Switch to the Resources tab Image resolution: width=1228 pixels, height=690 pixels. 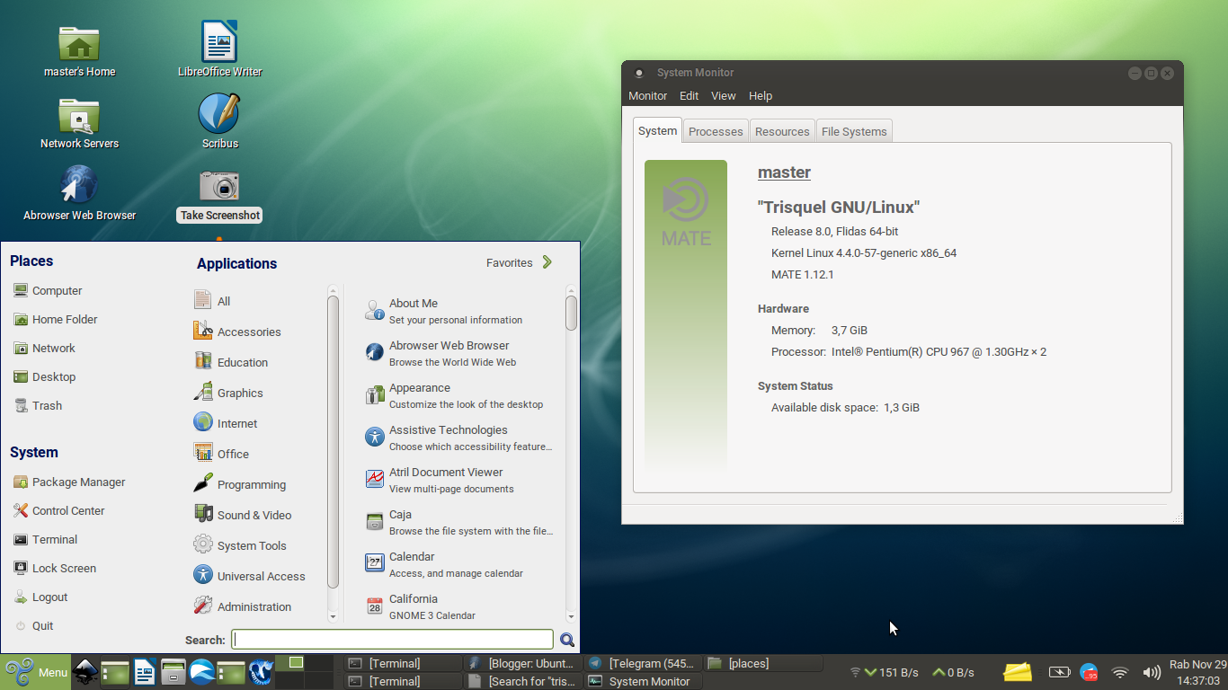(x=782, y=131)
